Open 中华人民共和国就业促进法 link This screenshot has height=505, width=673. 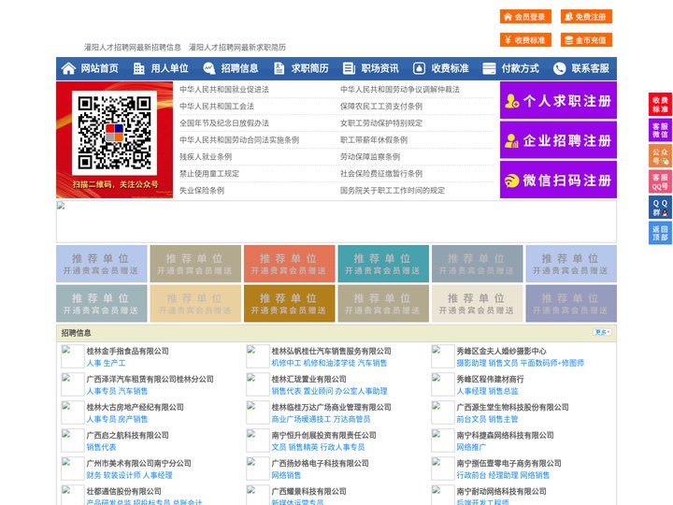coord(224,90)
